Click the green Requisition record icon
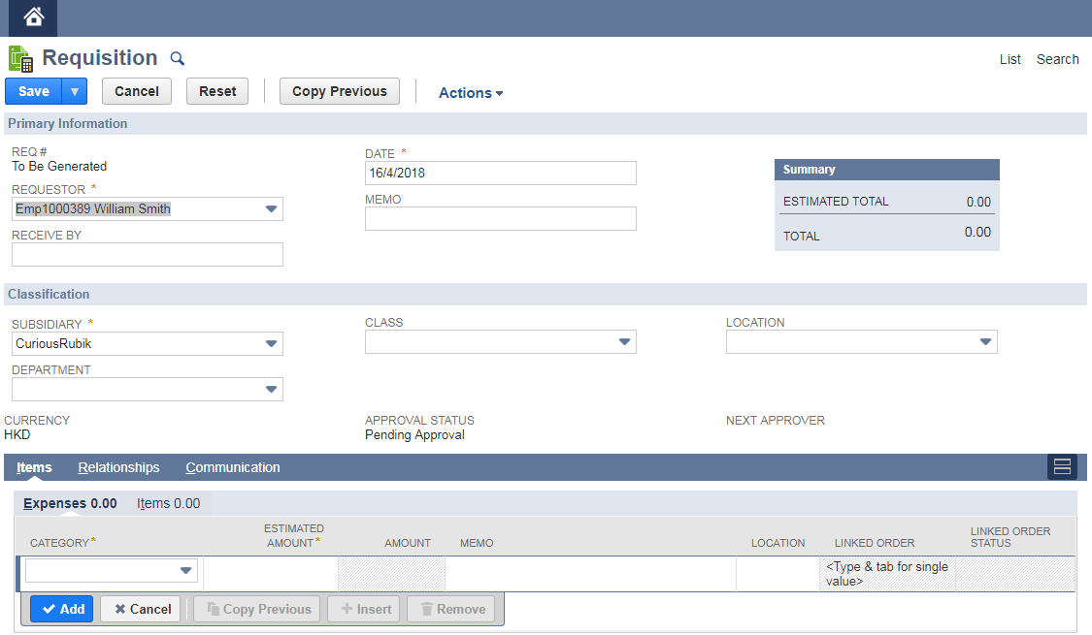 point(19,58)
